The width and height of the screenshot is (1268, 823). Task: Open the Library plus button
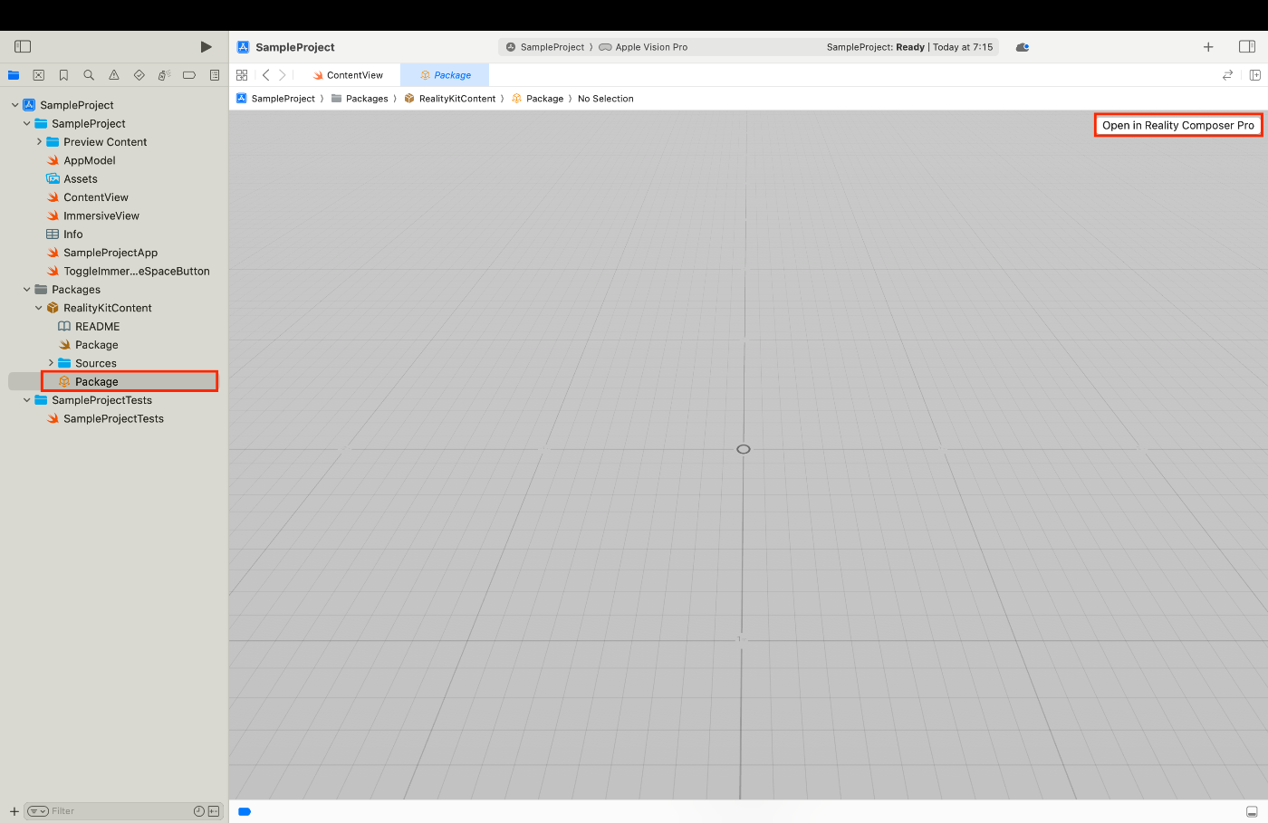1208,46
